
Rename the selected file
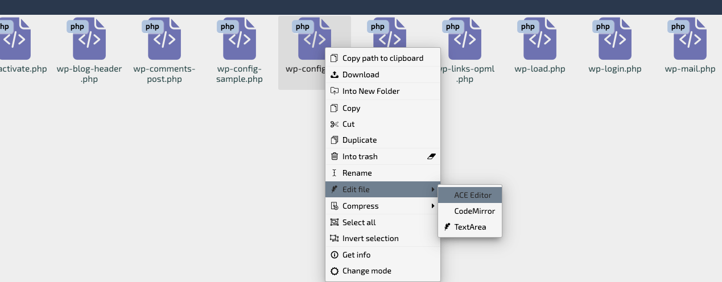(x=357, y=173)
